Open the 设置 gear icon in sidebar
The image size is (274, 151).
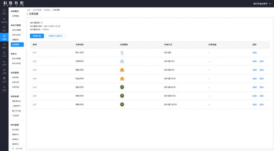point(4,71)
